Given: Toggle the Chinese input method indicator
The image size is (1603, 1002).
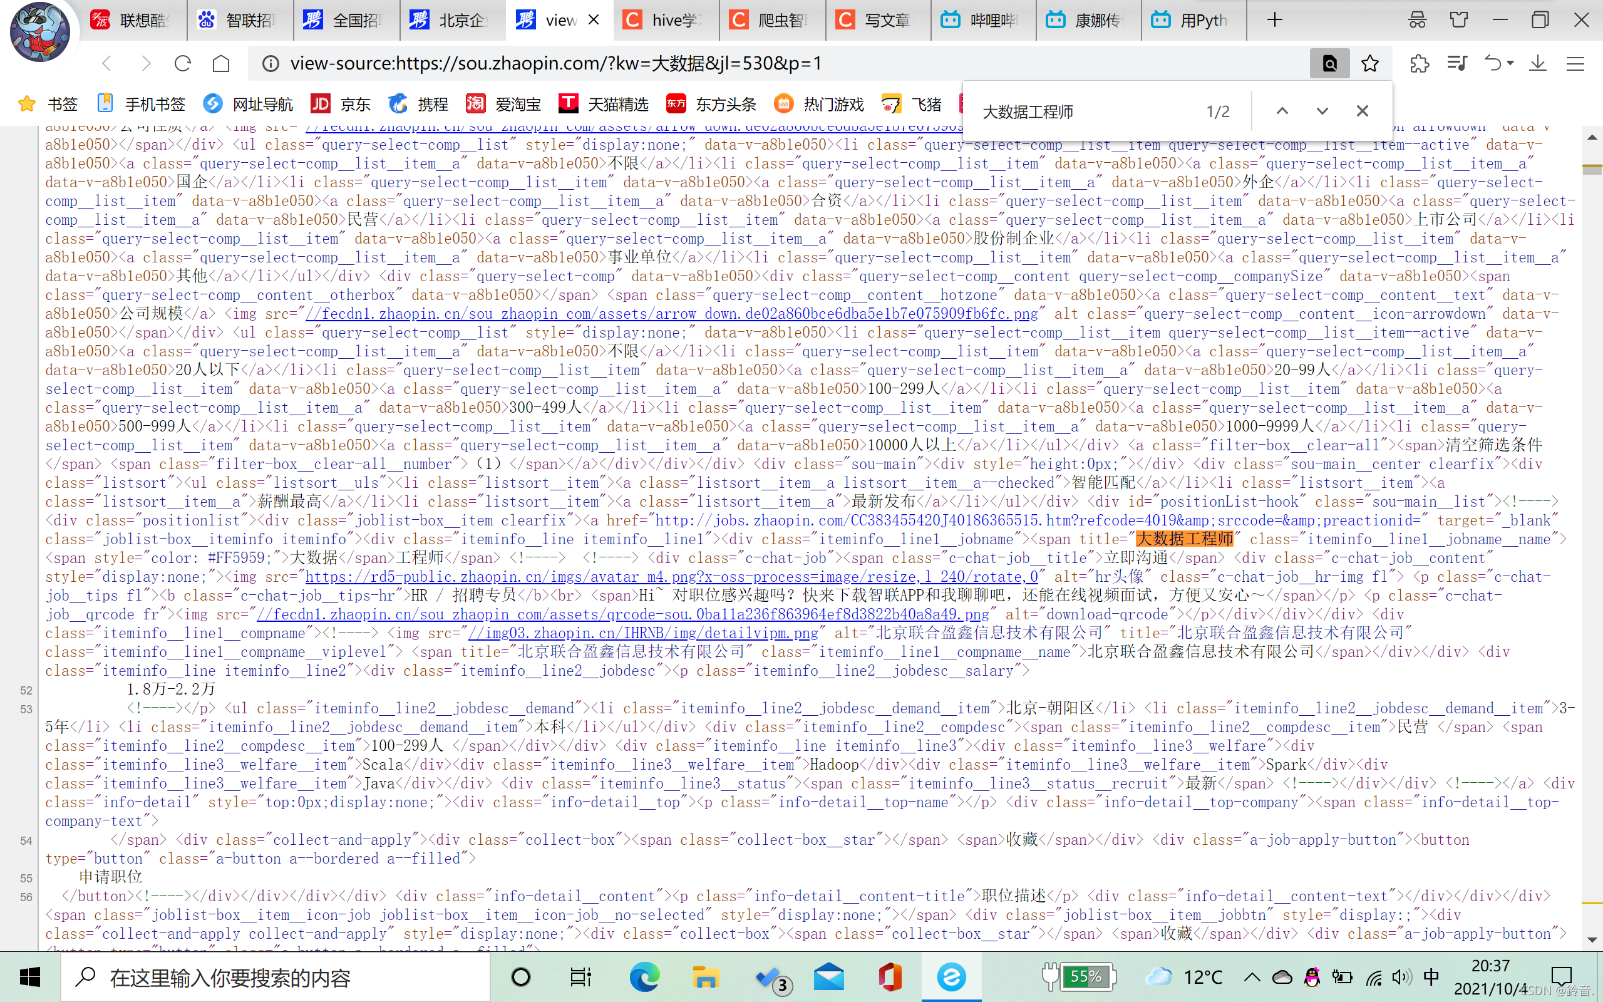Looking at the screenshot, I should [1431, 977].
